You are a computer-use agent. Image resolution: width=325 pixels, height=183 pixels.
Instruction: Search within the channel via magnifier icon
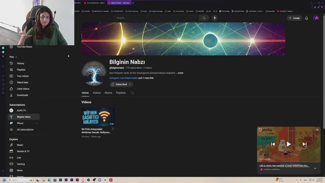(x=132, y=93)
